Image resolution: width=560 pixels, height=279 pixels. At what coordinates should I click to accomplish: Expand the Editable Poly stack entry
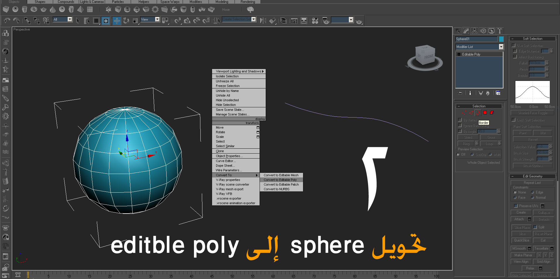coord(459,54)
